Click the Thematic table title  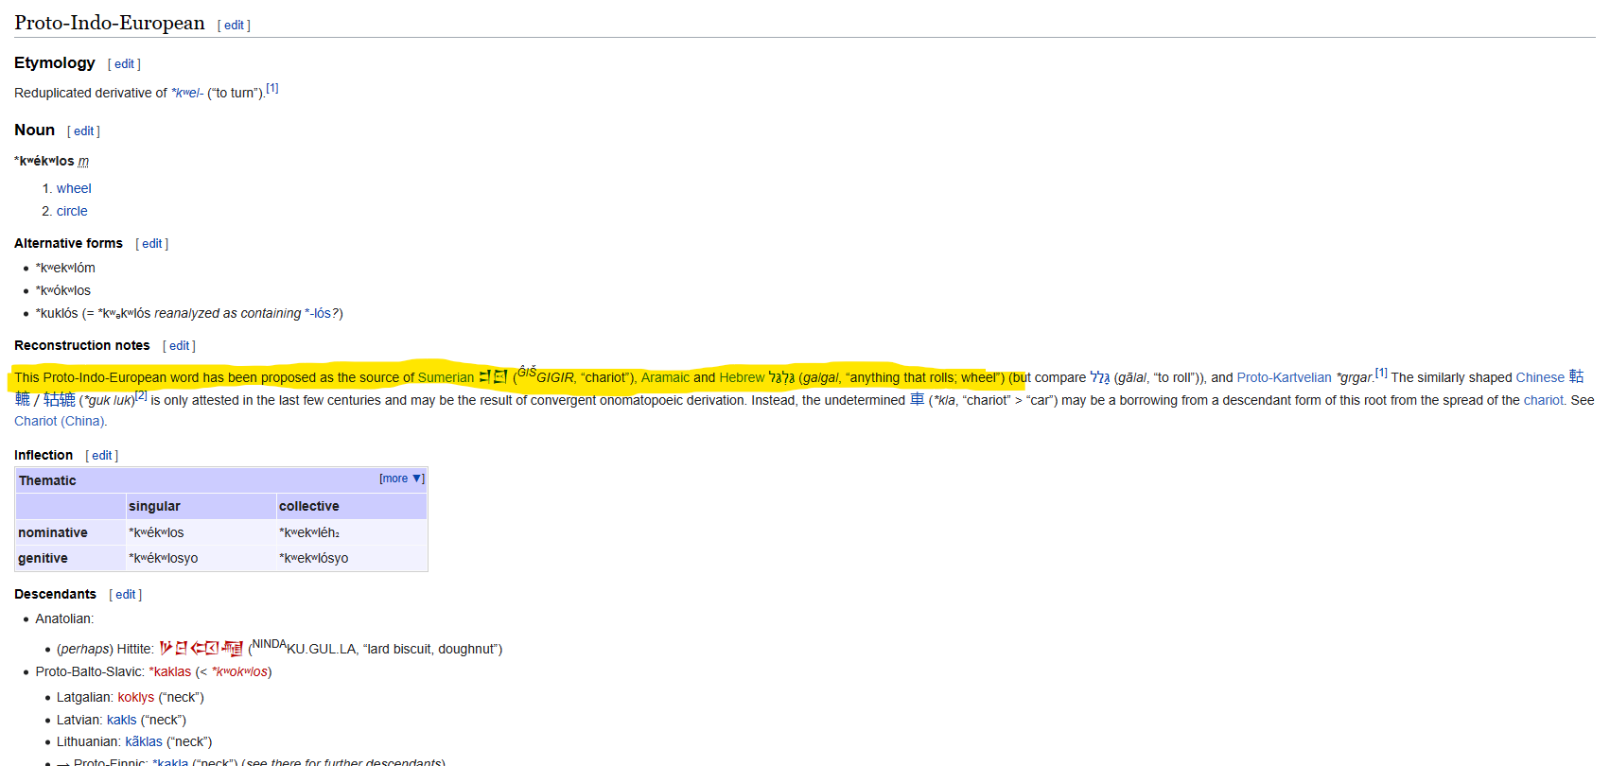(47, 480)
